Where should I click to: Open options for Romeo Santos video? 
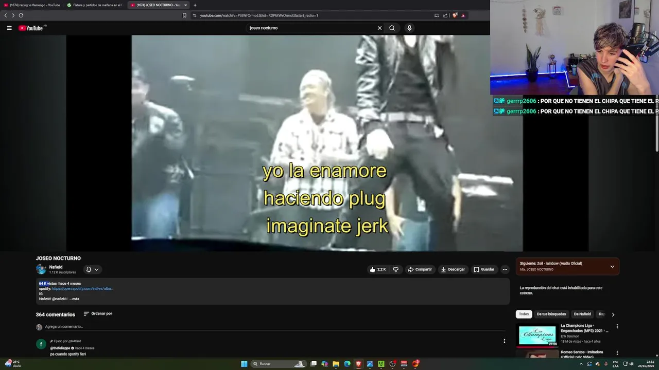pos(617,353)
